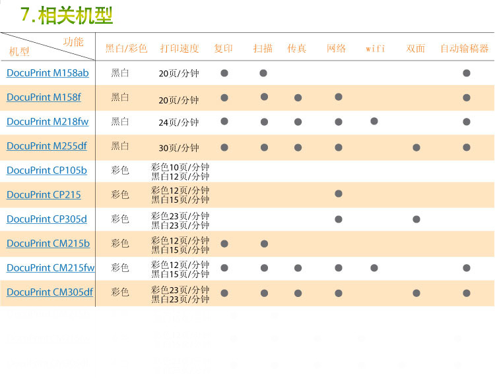Click the 复印 column header
The width and height of the screenshot is (495, 378).
click(x=223, y=48)
